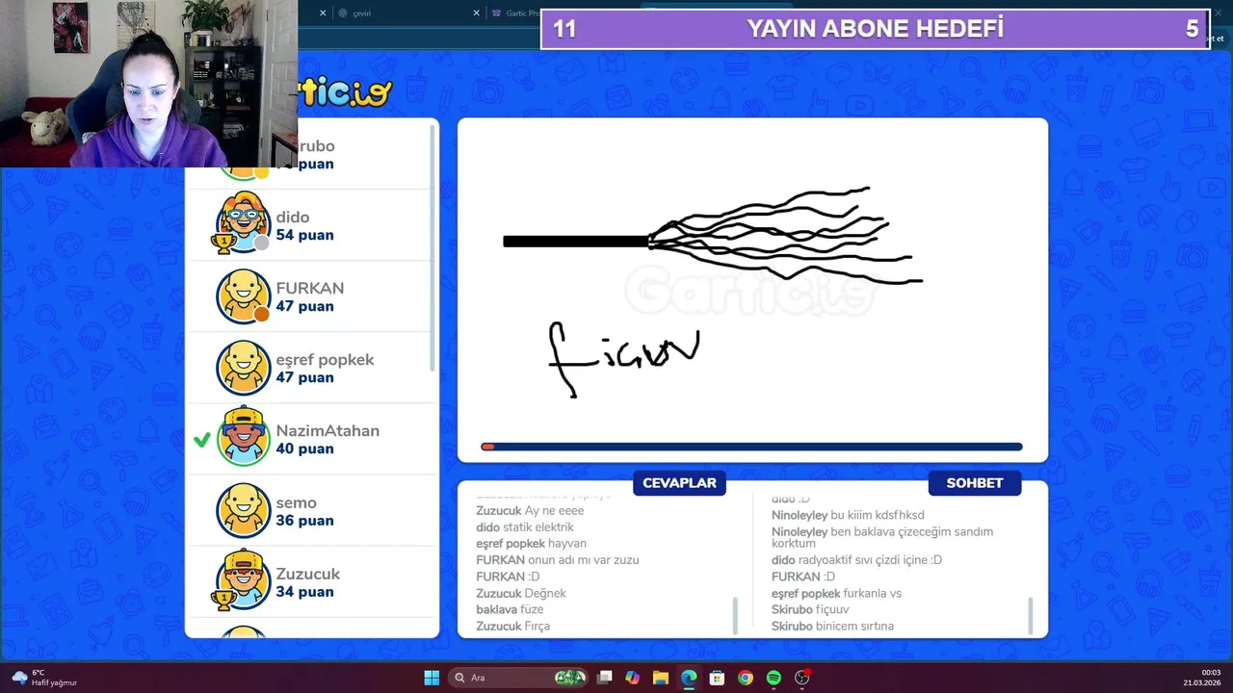Open Microsoft Store from the taskbar

click(717, 678)
